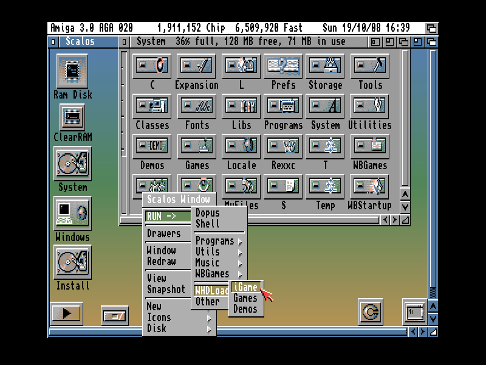Click System window scroll left arrow
Screen dimensions: 486x365
(x=385, y=220)
